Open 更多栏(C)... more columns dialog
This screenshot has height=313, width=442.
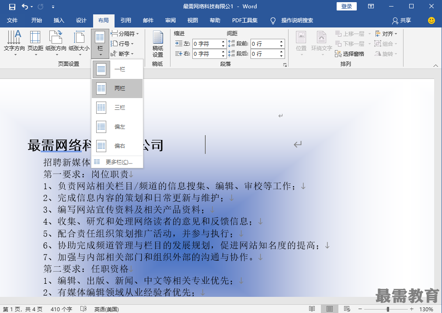117,162
